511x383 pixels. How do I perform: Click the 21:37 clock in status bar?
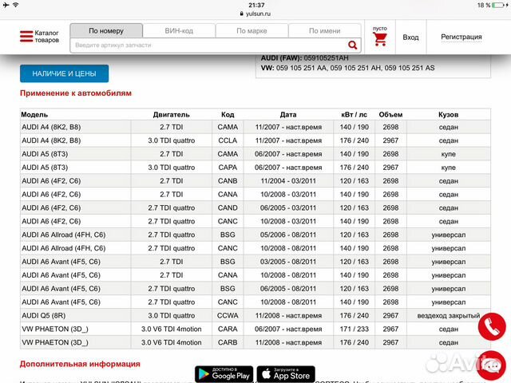point(256,6)
